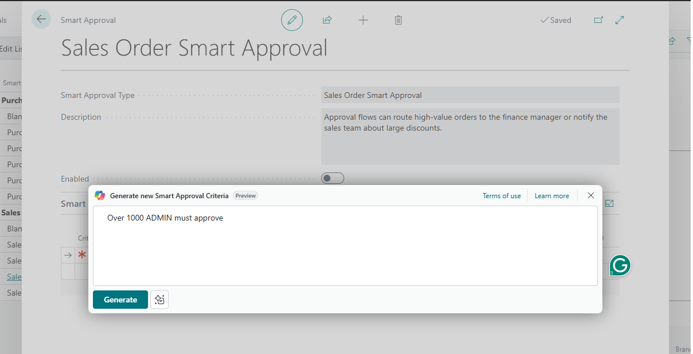Open the prompt guide sparkle icon beside Generate
Image resolution: width=693 pixels, height=354 pixels.
coord(159,299)
